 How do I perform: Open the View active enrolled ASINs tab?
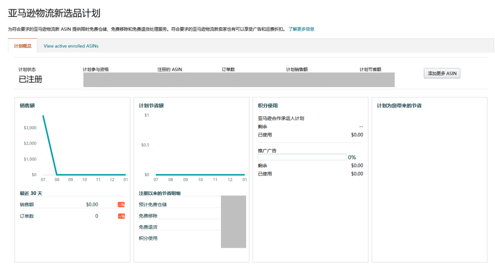point(71,46)
